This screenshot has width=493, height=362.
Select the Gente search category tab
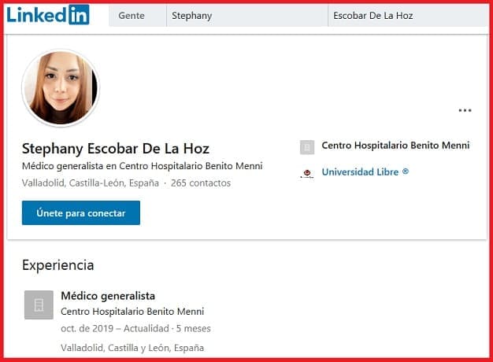pos(137,16)
